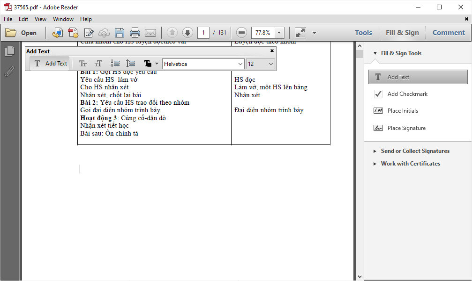Viewport: 472px width, 281px height.
Task: Open the text color picker swatch
Action: coord(148,64)
